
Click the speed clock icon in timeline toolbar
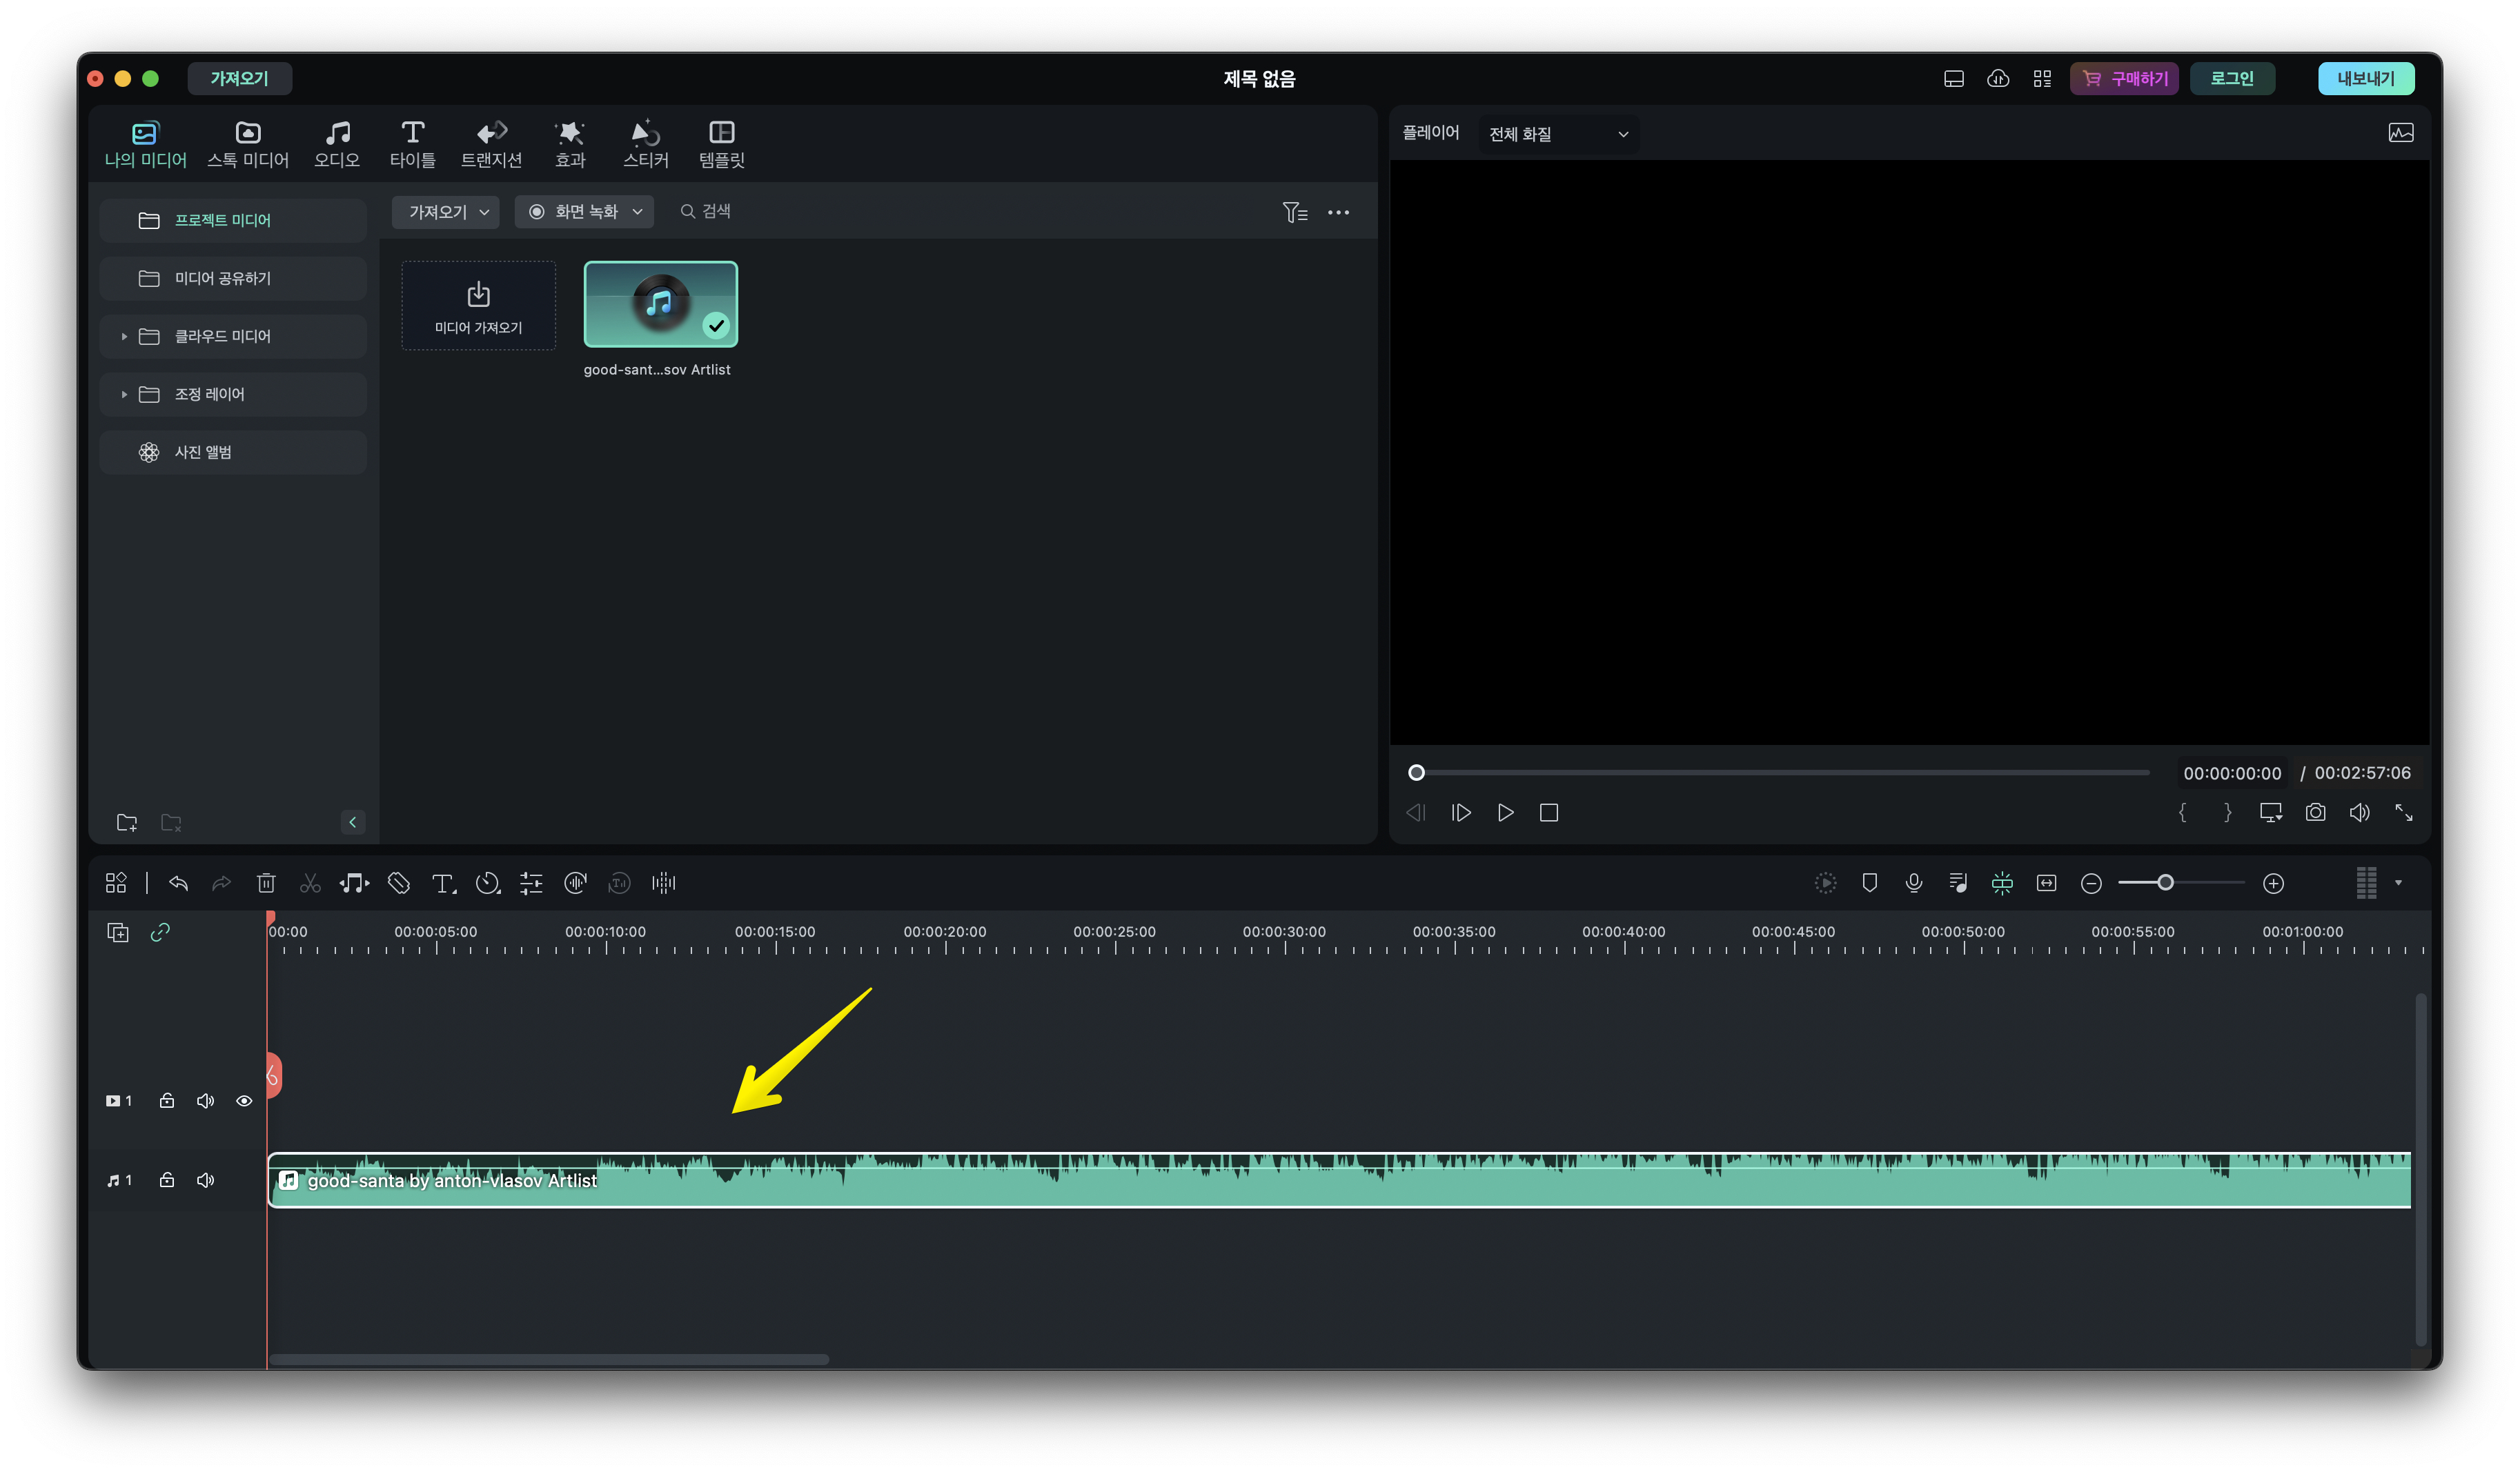click(487, 882)
